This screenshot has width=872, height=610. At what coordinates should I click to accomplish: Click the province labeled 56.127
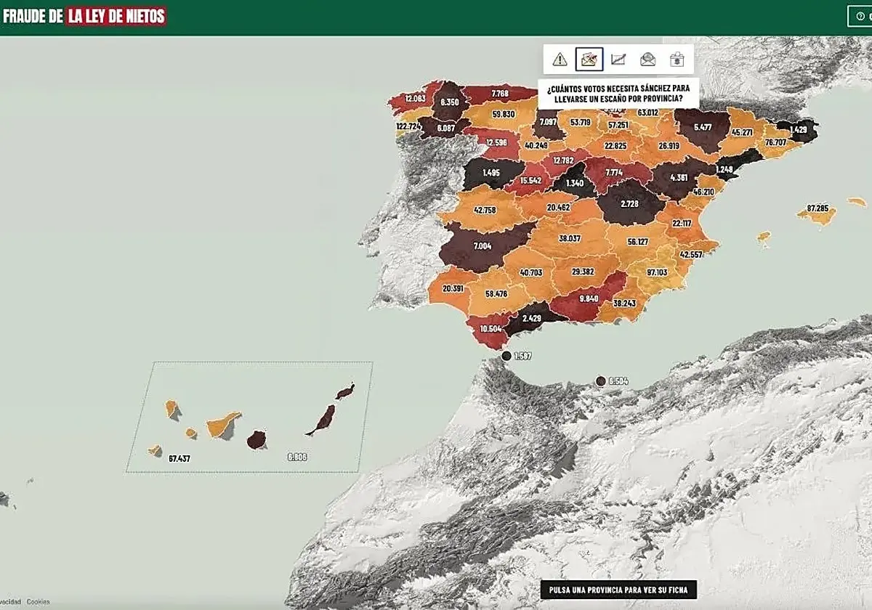coord(637,242)
